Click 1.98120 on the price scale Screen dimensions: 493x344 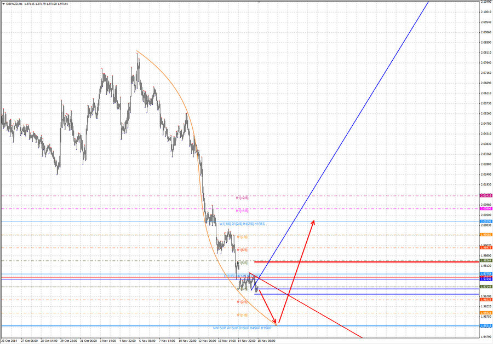pos(486,266)
